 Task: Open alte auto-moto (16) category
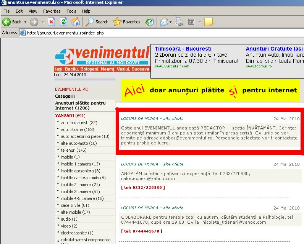79,143
